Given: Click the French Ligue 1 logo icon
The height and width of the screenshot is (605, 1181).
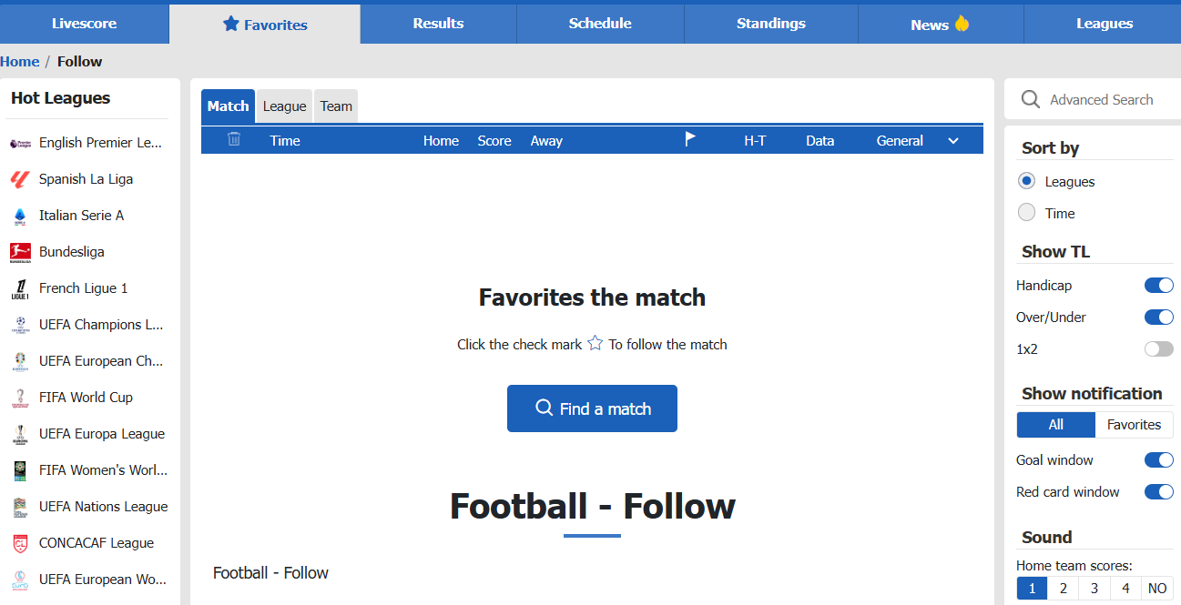Looking at the screenshot, I should pos(20,288).
